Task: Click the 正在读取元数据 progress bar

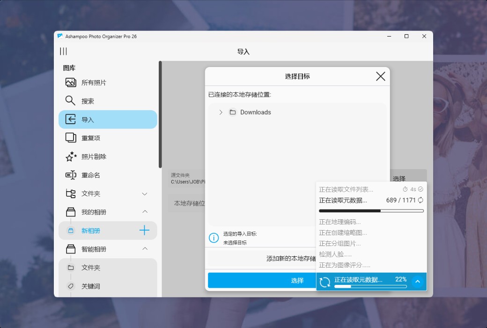Action: (x=371, y=210)
